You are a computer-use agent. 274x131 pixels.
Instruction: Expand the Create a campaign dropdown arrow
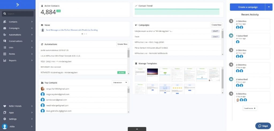coord(269,7)
